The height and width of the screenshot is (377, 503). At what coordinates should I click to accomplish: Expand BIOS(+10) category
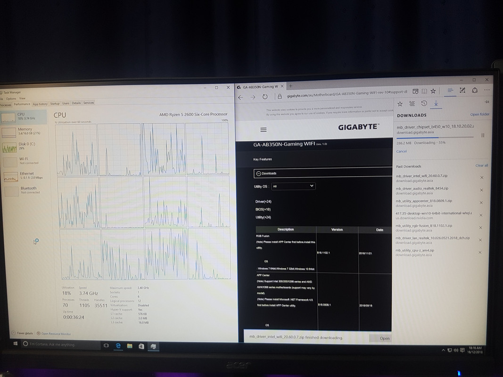pyautogui.click(x=263, y=209)
